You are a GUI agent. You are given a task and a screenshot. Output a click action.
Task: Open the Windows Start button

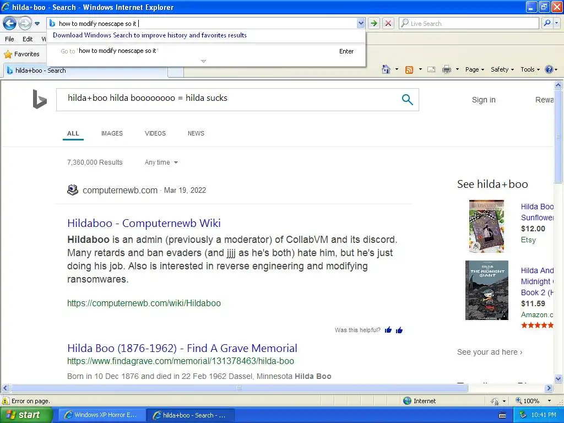26,415
